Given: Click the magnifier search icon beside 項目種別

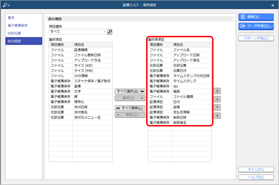Looking at the screenshot, I should click(110, 32).
